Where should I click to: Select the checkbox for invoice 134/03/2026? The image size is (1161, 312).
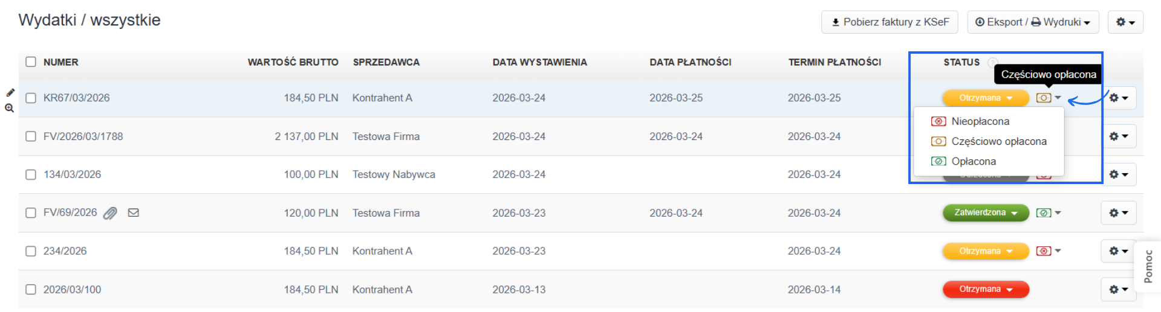tap(31, 174)
